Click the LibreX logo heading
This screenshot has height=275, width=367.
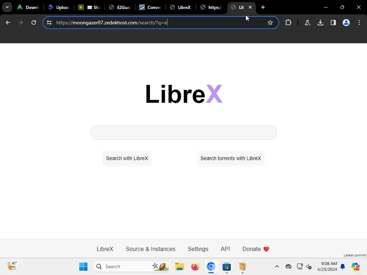point(184,94)
